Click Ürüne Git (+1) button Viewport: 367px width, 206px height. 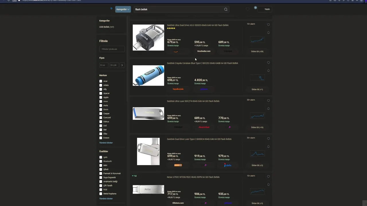[257, 89]
